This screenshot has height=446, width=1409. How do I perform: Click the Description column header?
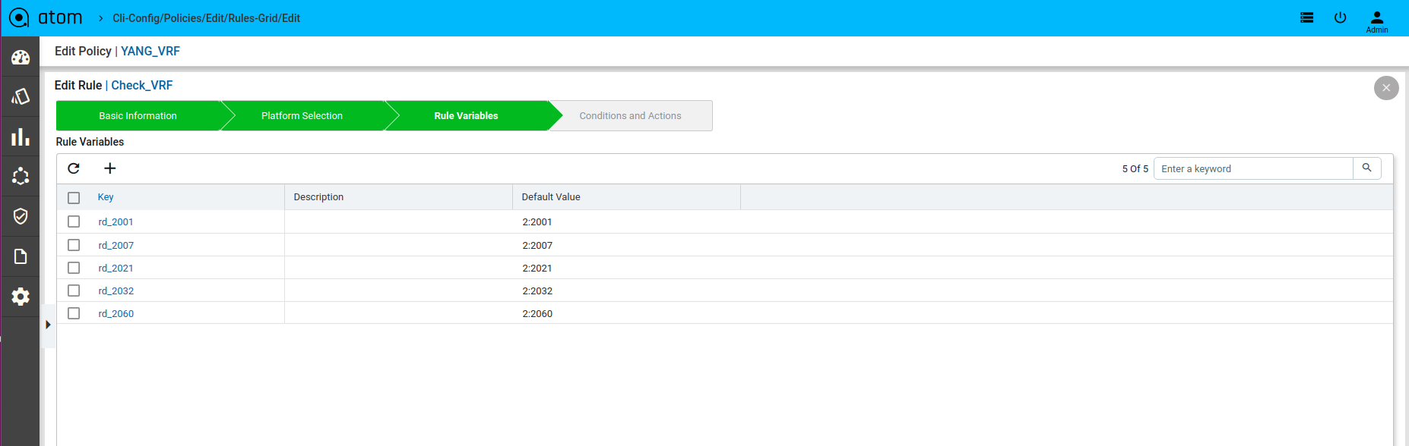(318, 197)
